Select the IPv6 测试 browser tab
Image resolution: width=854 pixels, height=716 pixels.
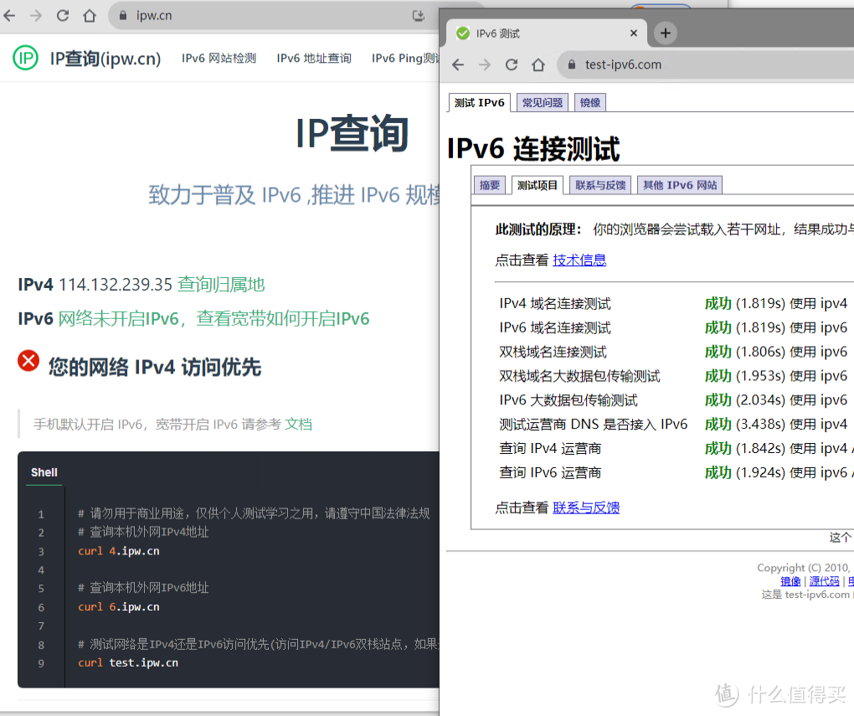coord(547,33)
